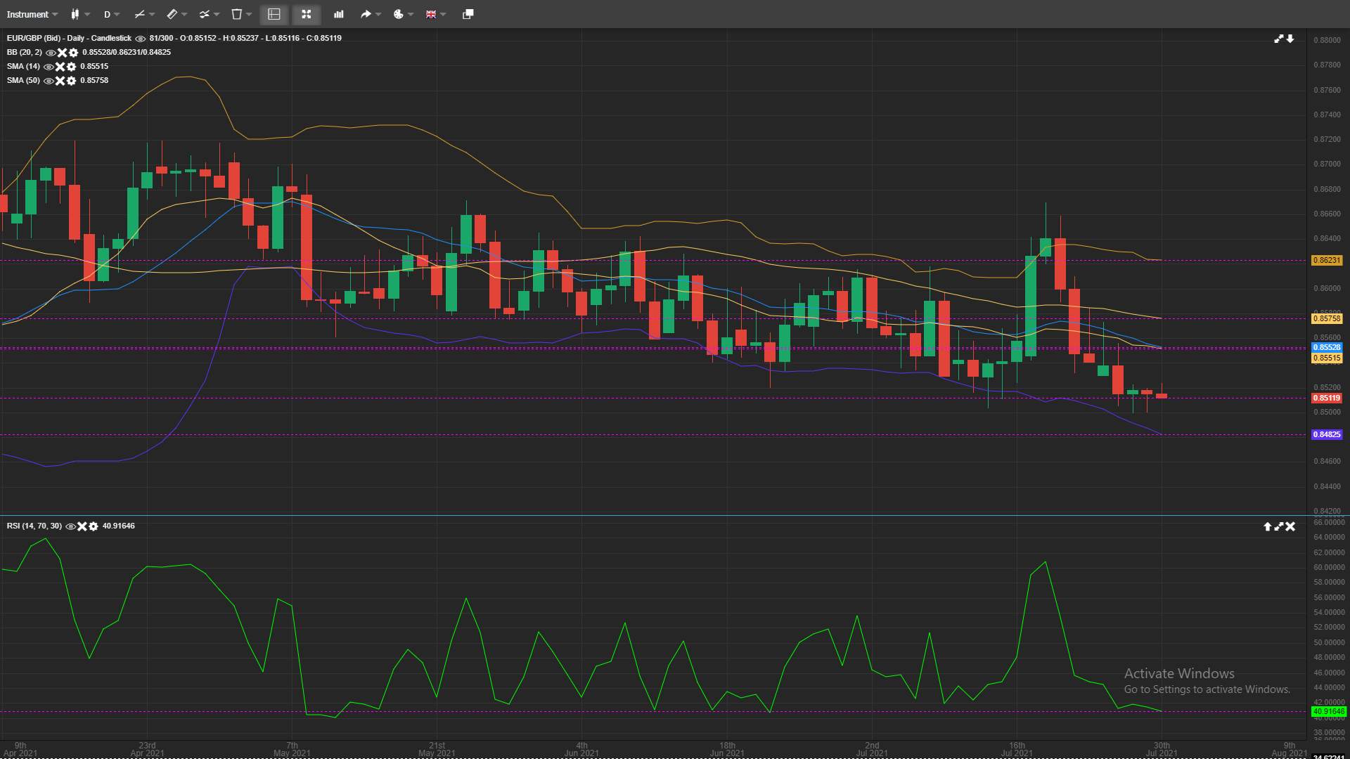
Task: Click the SMA (14) indicator label
Action: 23,66
